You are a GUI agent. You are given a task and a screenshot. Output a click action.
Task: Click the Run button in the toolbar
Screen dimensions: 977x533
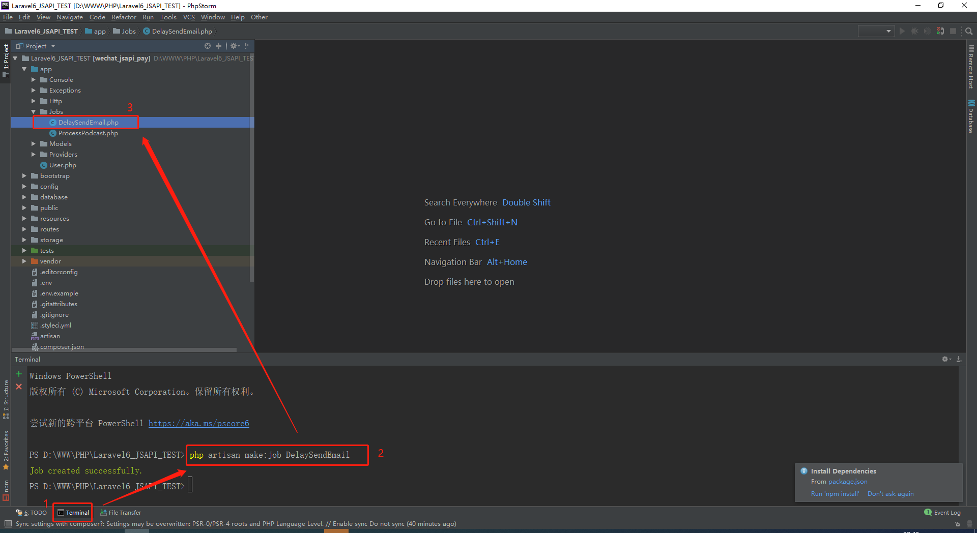(902, 31)
